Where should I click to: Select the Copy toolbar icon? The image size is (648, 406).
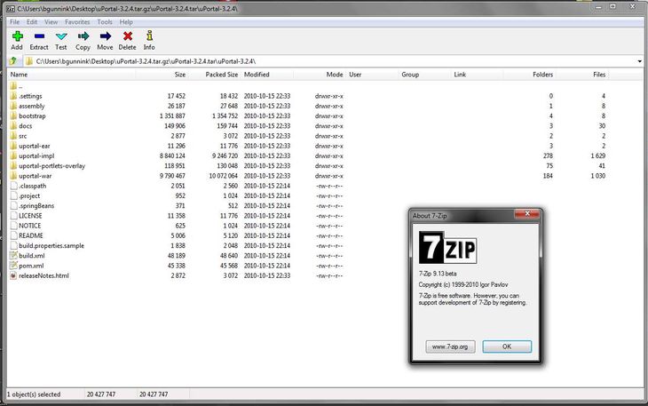[x=83, y=36]
